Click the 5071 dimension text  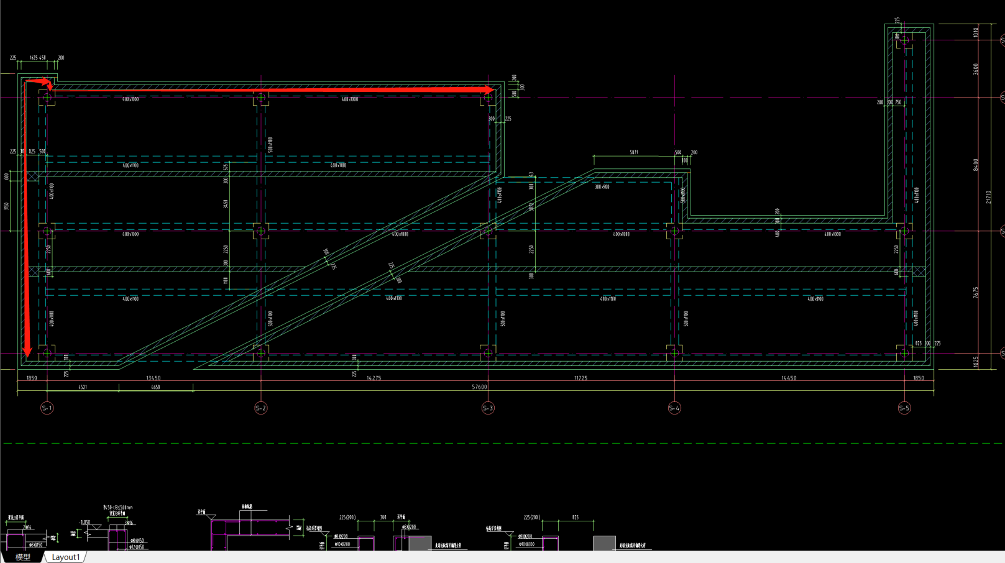[633, 152]
